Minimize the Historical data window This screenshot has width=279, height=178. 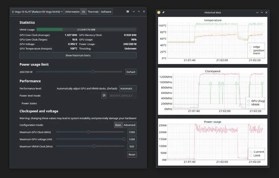point(257,12)
